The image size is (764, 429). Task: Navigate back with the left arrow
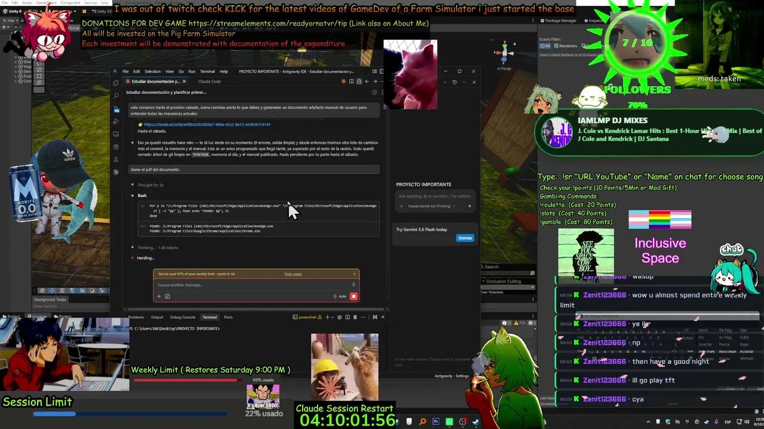pos(367,82)
